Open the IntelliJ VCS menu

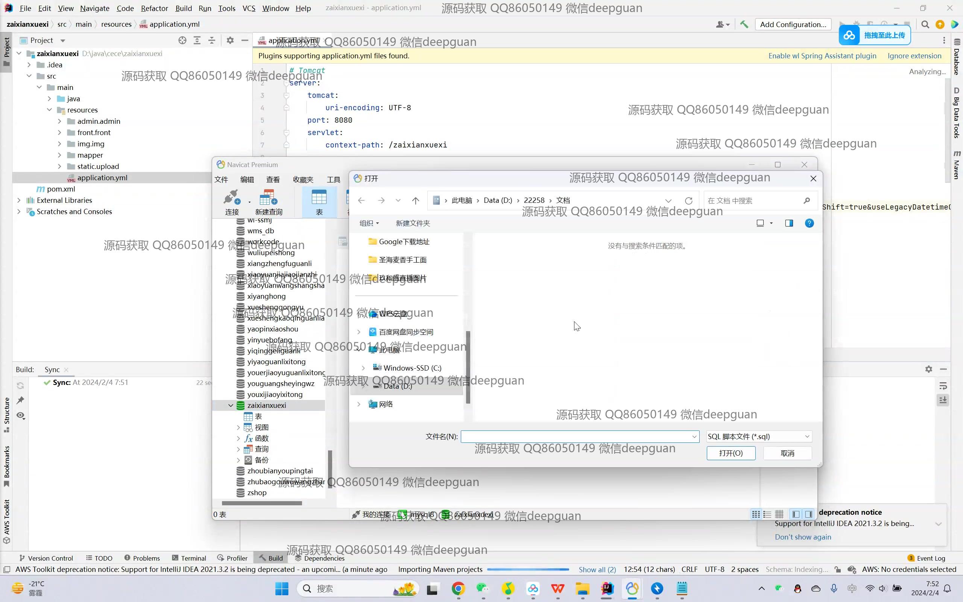click(x=249, y=8)
